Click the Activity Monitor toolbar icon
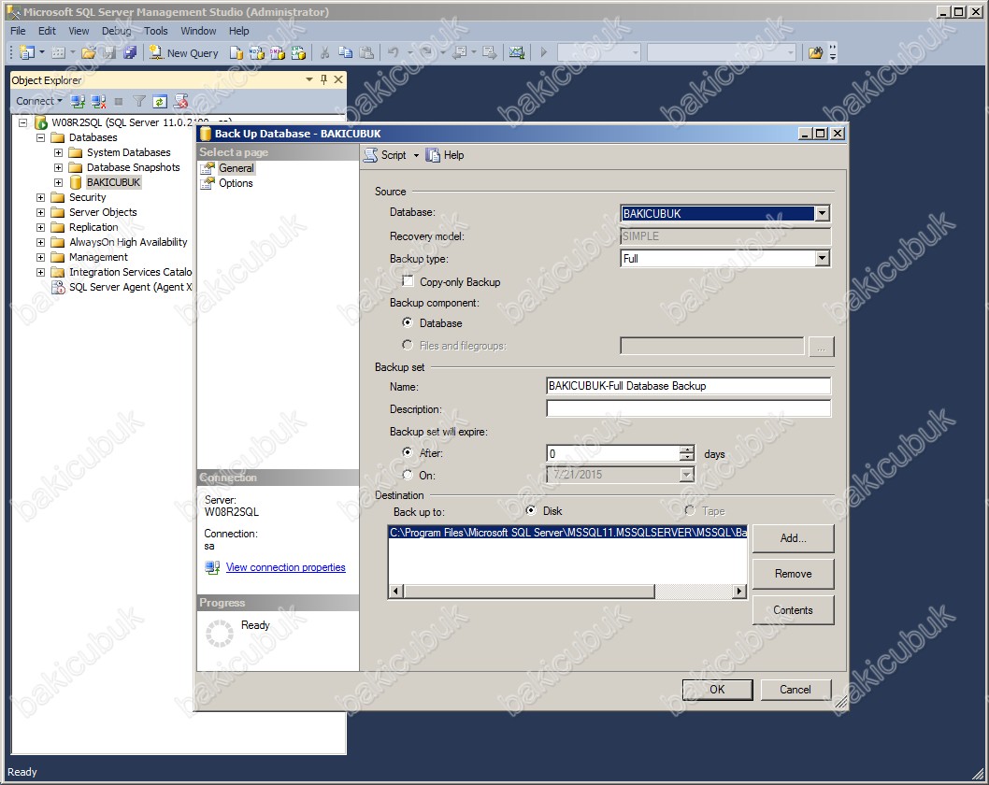The height and width of the screenshot is (785, 989). (x=517, y=53)
